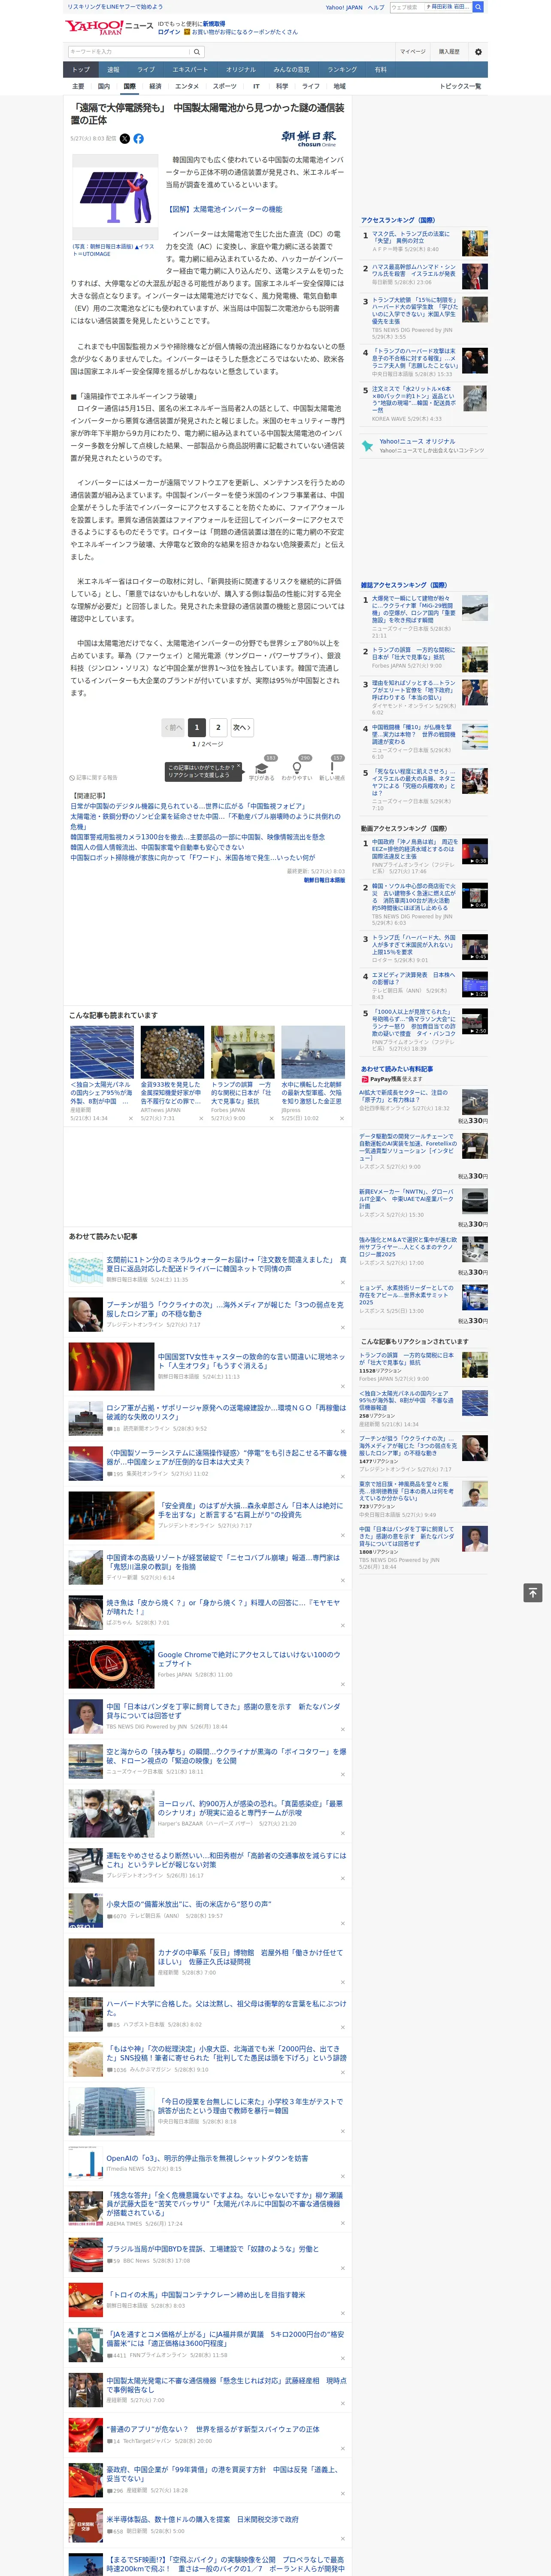Screen dimensions: 551x2576
Task: Open マイページ link
Action: point(412,52)
